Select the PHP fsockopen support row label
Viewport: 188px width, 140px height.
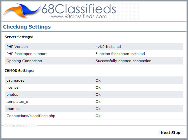(x=27, y=54)
